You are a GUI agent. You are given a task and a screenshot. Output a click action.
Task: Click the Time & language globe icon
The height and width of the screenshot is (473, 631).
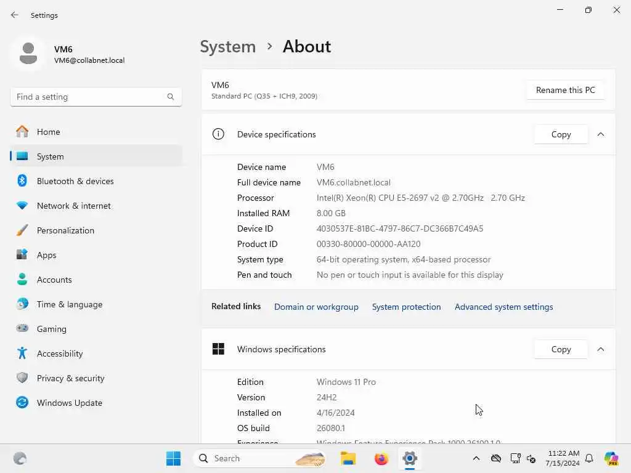pyautogui.click(x=22, y=304)
